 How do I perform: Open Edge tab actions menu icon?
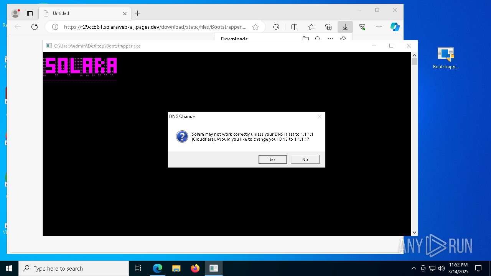tap(30, 13)
